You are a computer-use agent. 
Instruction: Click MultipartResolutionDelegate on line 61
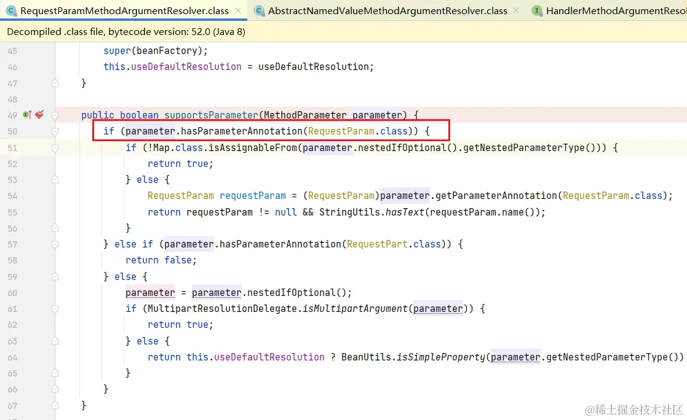(x=222, y=309)
